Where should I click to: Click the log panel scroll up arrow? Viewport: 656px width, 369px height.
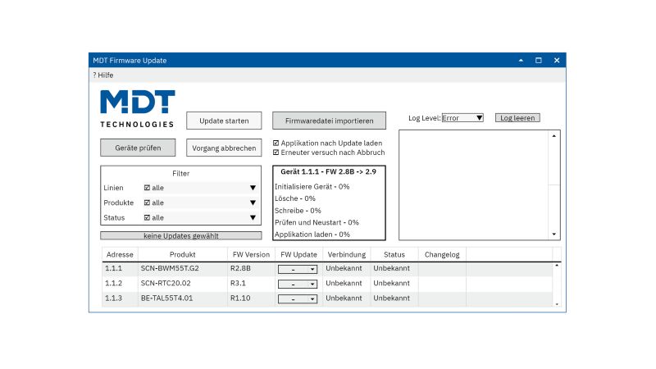click(x=554, y=136)
